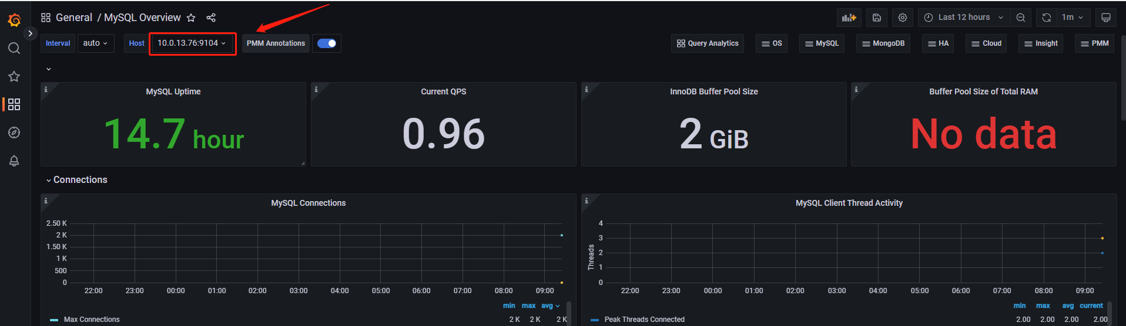This screenshot has height=326, width=1126.
Task: Click the 2 GiB buffer pool value
Action: tap(714, 134)
